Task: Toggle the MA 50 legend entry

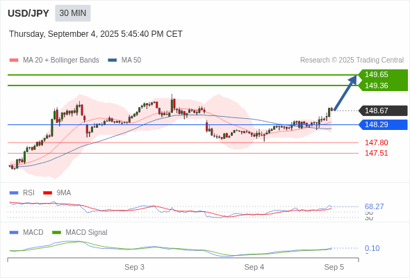Action: point(124,60)
